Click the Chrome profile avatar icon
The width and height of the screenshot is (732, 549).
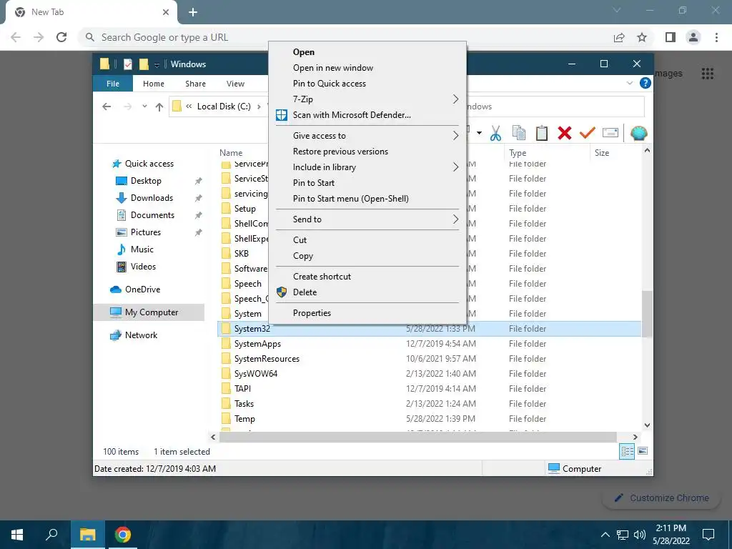[x=693, y=37]
